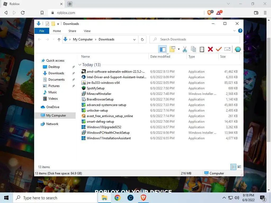
Task: Click Brave Shields icon in browser
Action: [210, 12]
